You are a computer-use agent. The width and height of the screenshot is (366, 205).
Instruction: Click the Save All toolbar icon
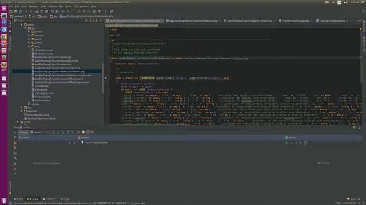tap(15, 11)
